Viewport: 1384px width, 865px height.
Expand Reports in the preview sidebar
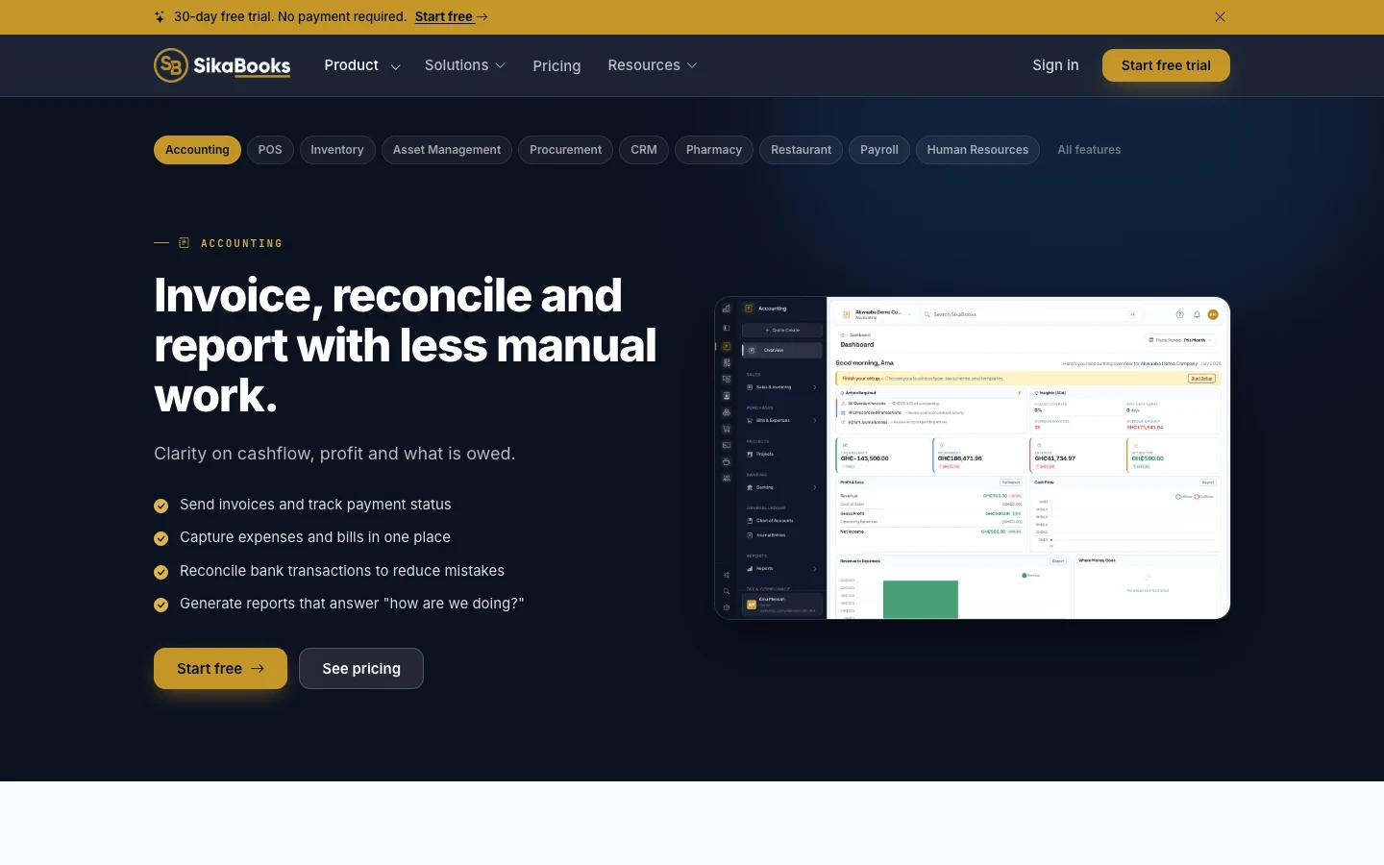[x=782, y=568]
